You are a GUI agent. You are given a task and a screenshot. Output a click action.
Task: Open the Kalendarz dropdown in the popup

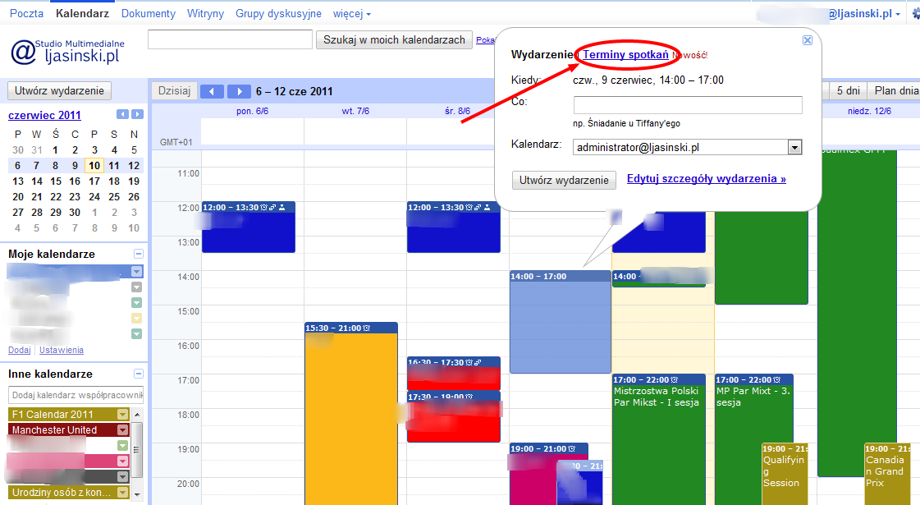point(794,147)
